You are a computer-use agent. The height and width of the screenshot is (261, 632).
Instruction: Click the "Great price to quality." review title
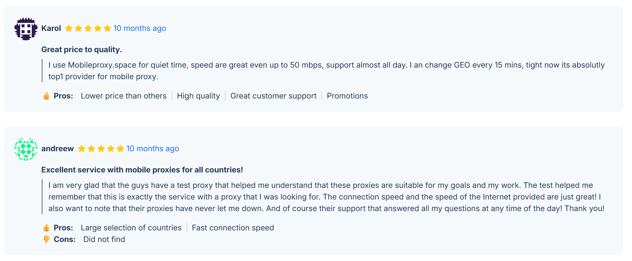[81, 50]
